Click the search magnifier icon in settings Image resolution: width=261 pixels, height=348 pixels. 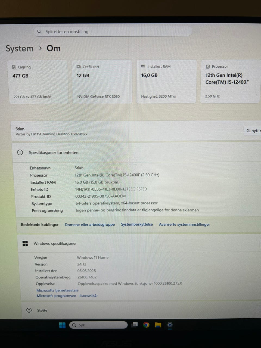click(x=39, y=32)
